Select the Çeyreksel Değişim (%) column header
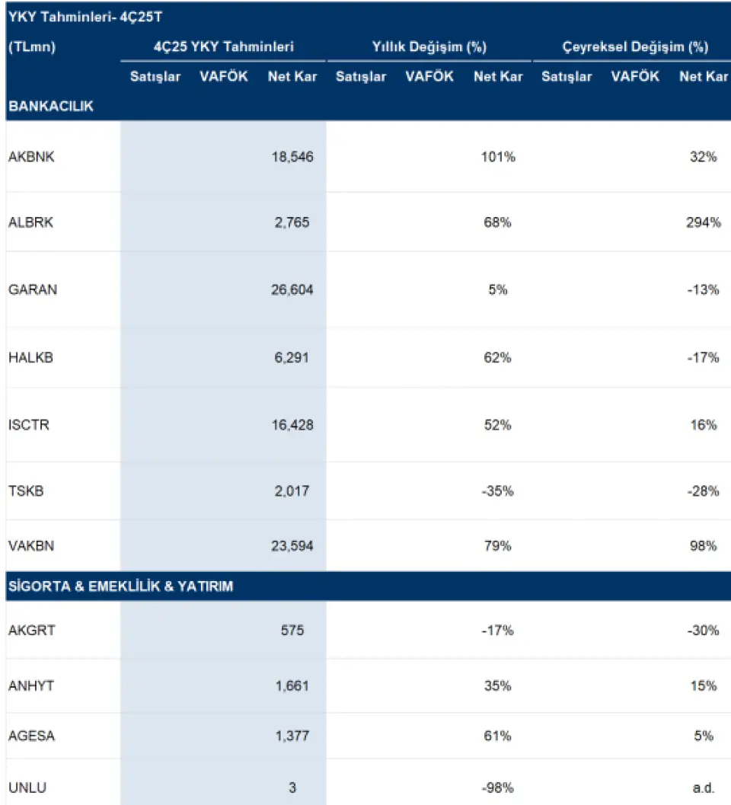 point(635,47)
